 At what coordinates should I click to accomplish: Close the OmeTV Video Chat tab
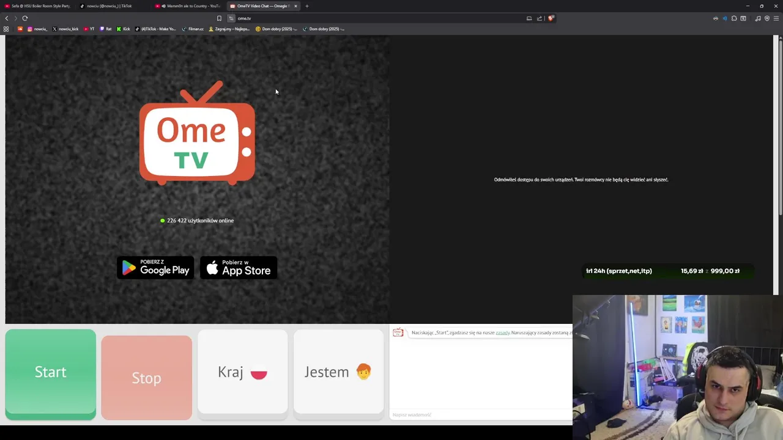click(x=295, y=6)
